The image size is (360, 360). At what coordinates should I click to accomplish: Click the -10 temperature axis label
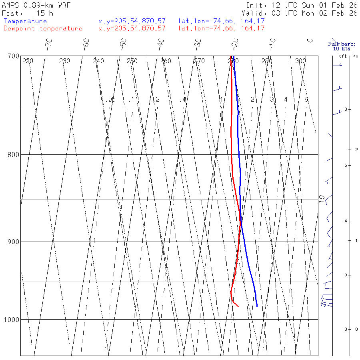[272, 44]
